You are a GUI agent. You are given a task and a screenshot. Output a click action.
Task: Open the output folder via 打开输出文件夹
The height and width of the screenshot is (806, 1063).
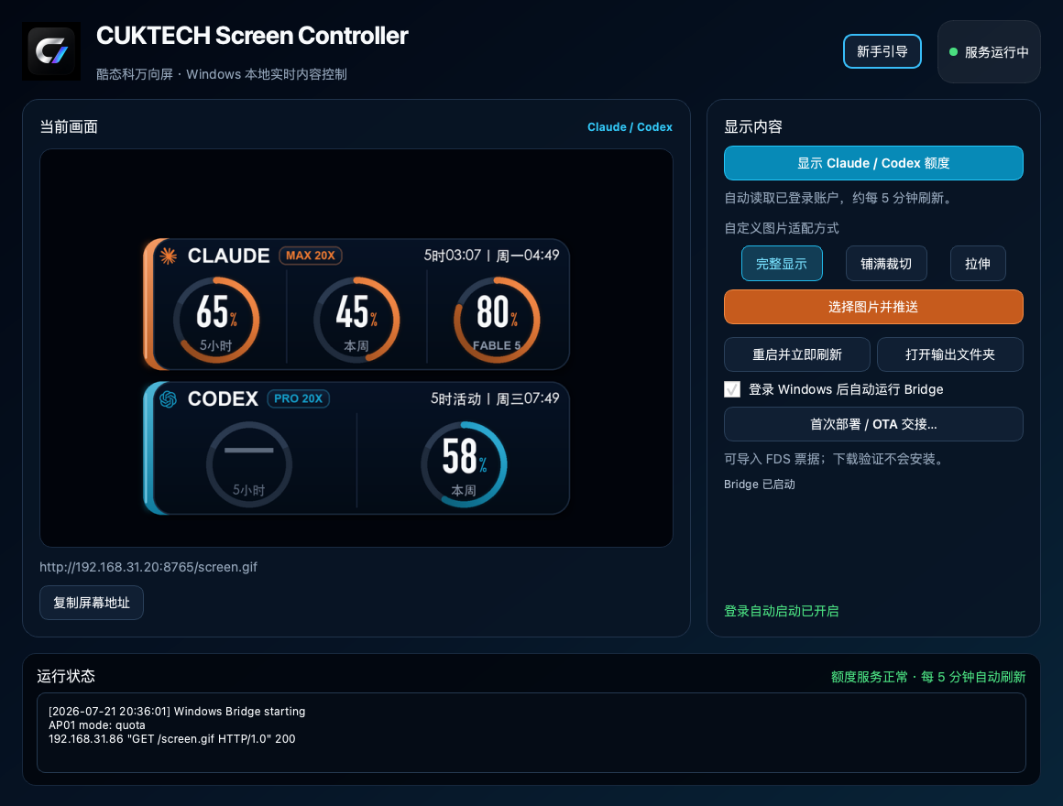949,354
